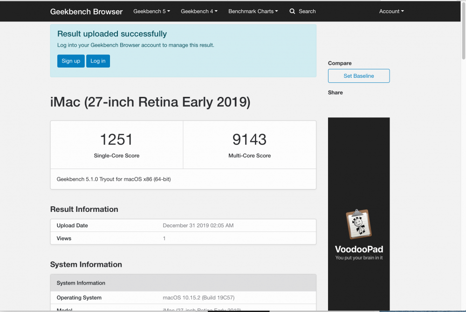
Task: Click the page's vertical scrollbar thumb
Action: tap(464, 30)
